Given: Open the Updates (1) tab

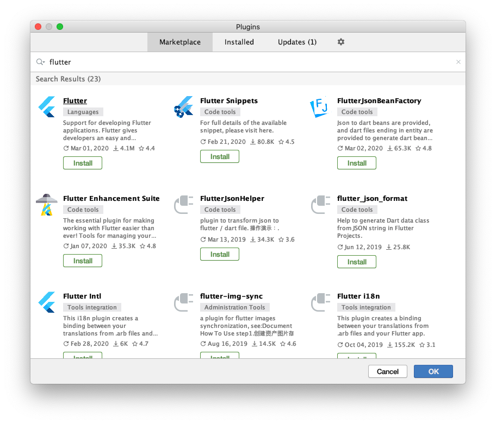Looking at the screenshot, I should tap(297, 42).
